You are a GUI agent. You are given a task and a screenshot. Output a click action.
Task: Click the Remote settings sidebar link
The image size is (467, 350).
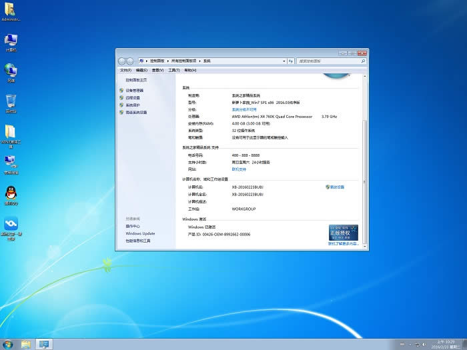[133, 97]
